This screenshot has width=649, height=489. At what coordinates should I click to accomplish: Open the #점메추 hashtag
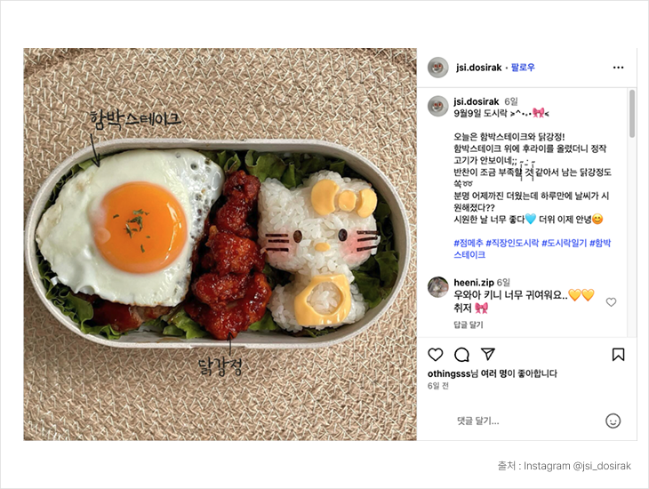pyautogui.click(x=469, y=243)
